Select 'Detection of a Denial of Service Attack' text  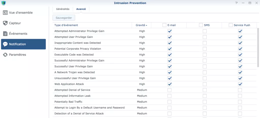pos(79,113)
